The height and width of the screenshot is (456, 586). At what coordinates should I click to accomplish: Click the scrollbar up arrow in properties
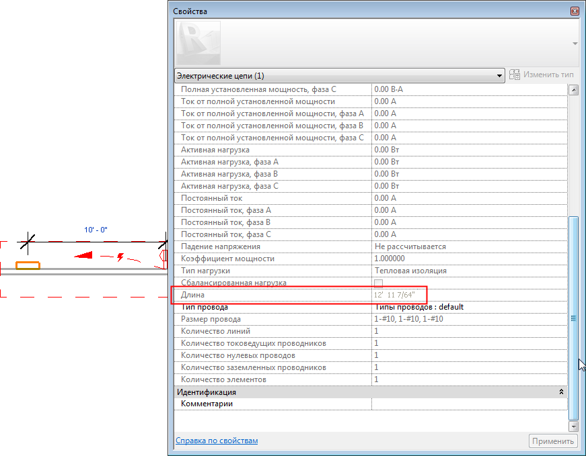(573, 90)
